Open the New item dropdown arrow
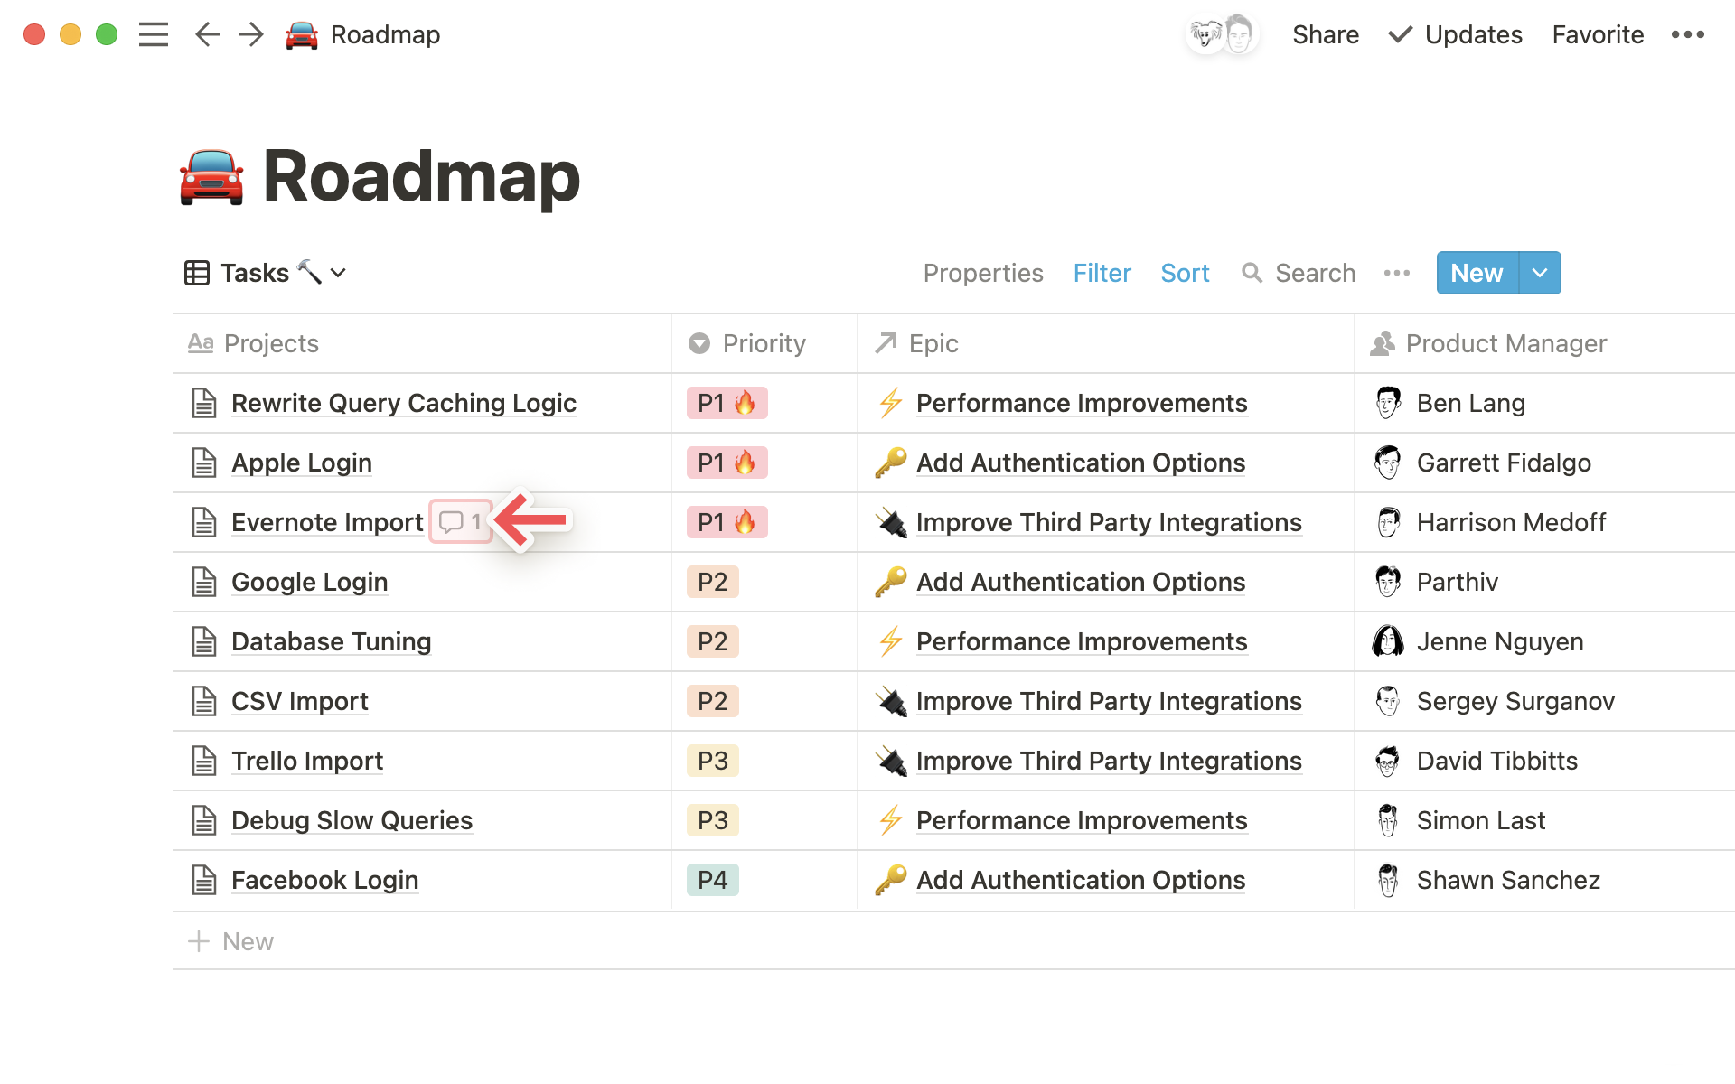The height and width of the screenshot is (1084, 1735). pos(1538,274)
